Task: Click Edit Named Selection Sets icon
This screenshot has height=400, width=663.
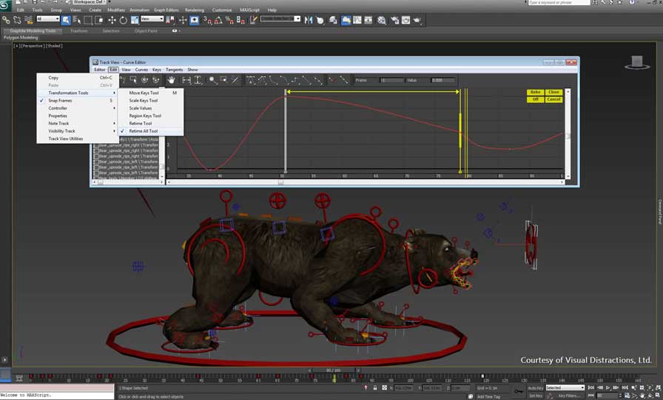Action: [253, 20]
